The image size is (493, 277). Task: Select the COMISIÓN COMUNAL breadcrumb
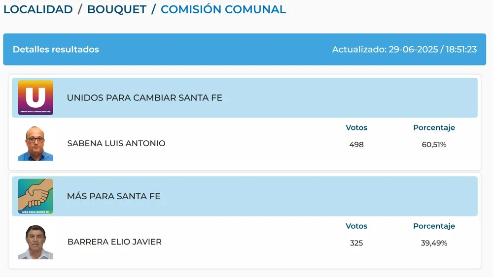point(223,9)
